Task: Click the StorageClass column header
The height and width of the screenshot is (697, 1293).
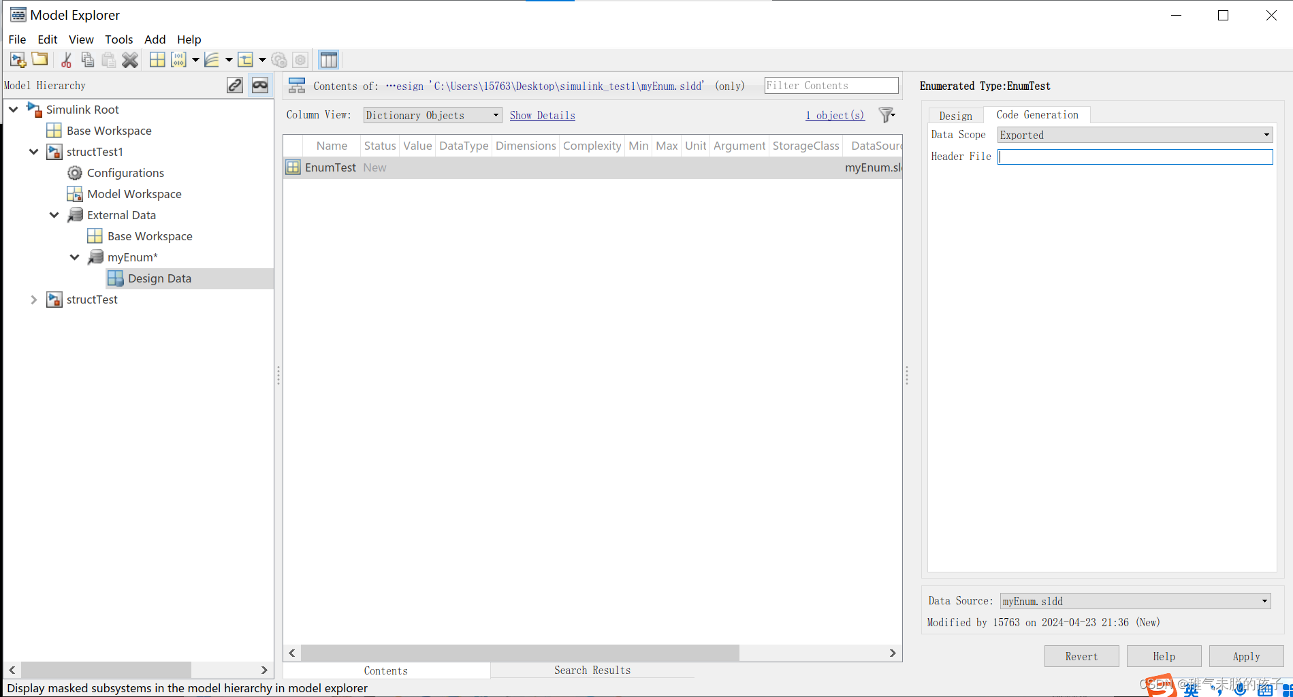Action: (805, 146)
